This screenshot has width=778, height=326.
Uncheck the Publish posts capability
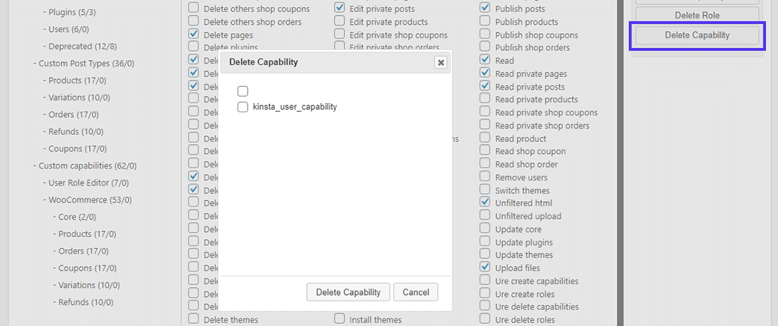pyautogui.click(x=484, y=8)
